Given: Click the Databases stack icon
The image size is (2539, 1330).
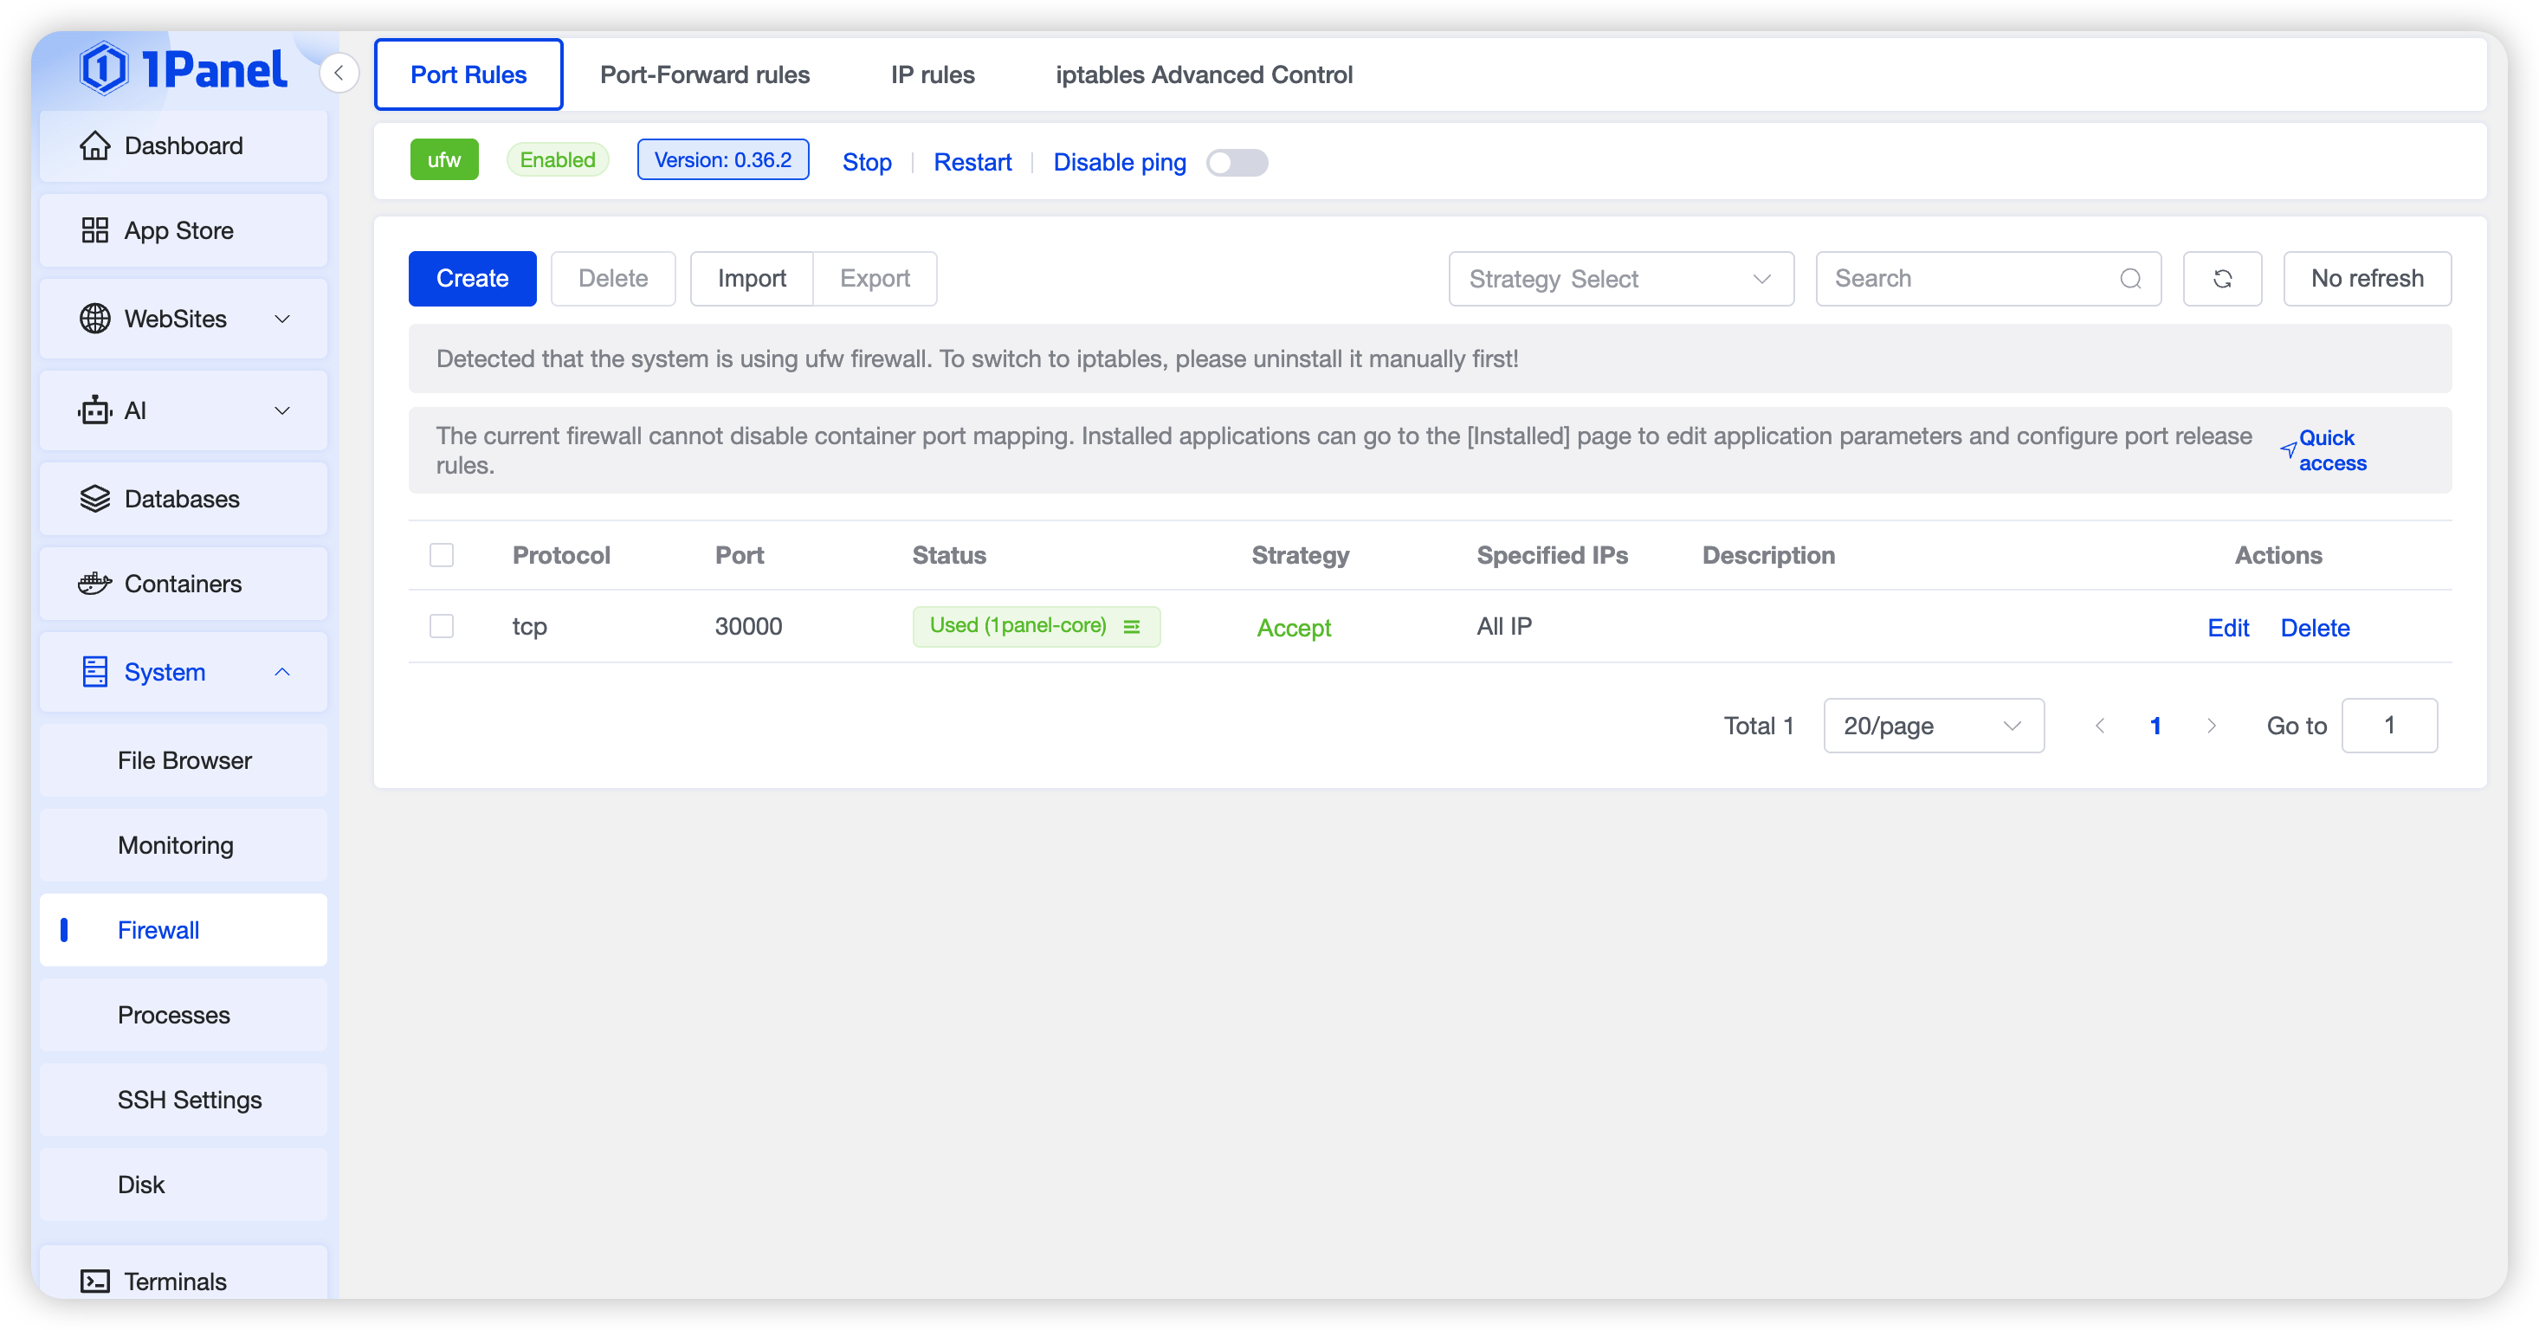Looking at the screenshot, I should tap(94, 499).
